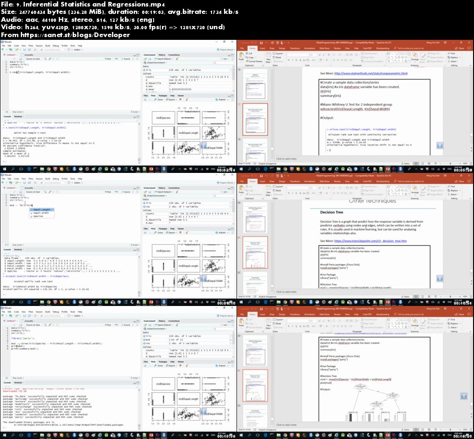Image resolution: width=474 pixels, height=439 pixels.
Task: In frame 00:13:36, toggle the Source on Save checkbox
Action: point(25,325)
